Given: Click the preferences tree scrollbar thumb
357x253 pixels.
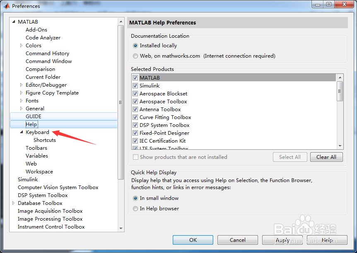Looking at the screenshot, I should [x=121, y=102].
